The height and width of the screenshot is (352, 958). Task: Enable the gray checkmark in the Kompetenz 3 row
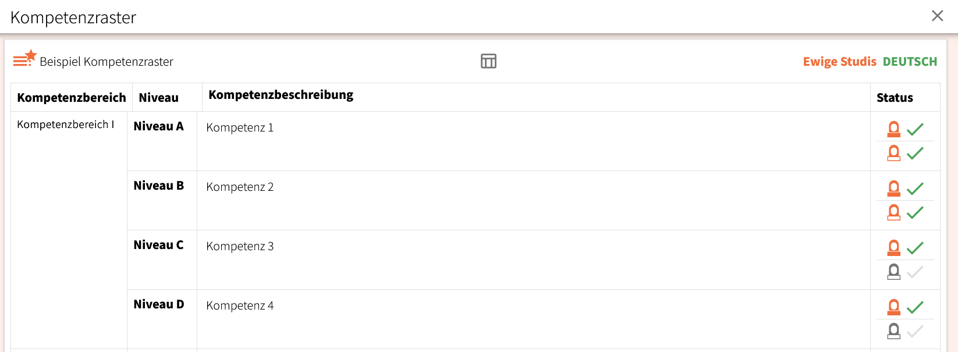point(915,272)
